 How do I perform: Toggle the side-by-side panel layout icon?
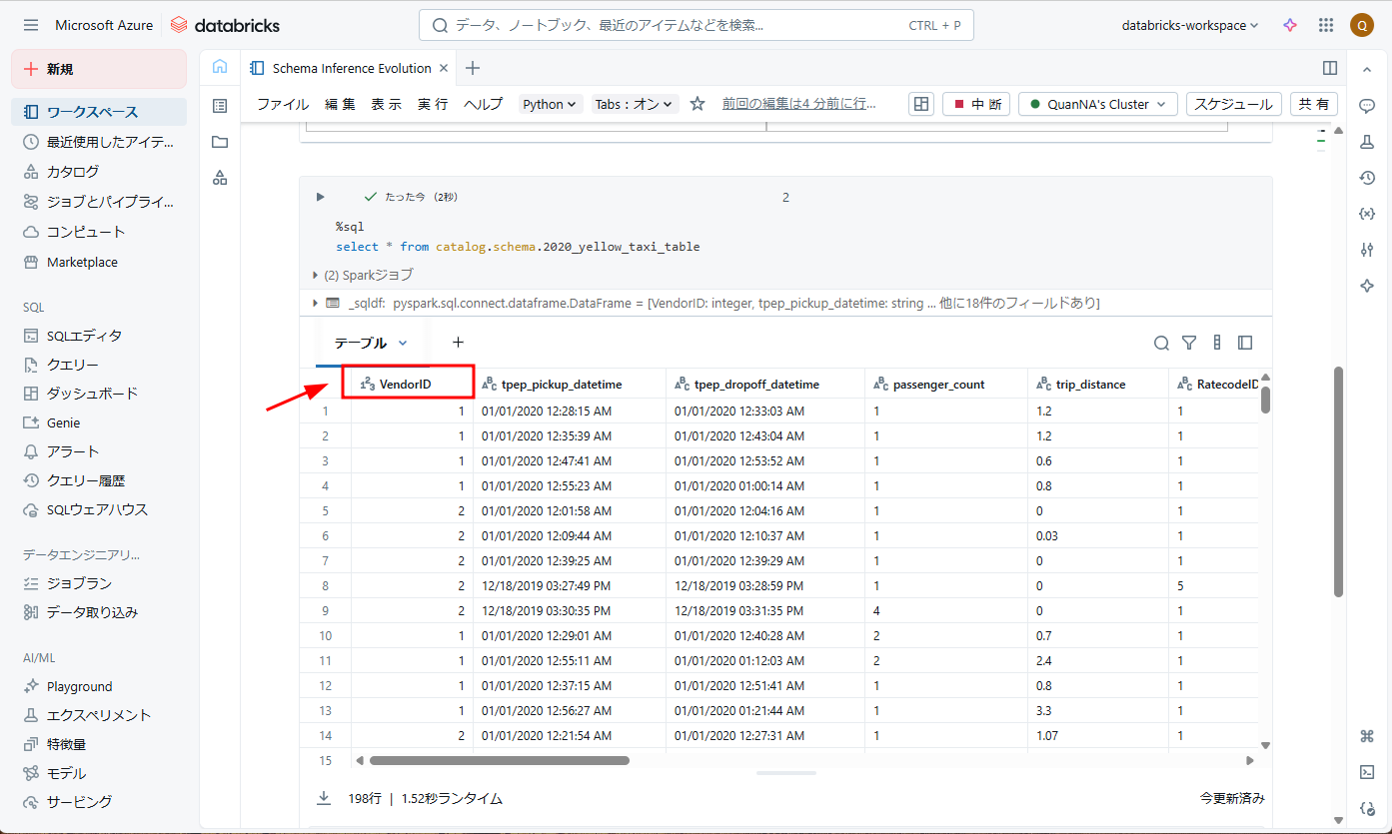(1330, 68)
